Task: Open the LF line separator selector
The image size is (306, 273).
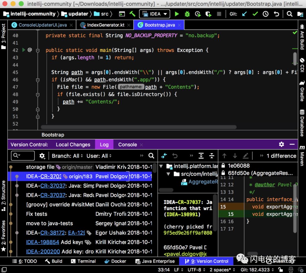Action: (178, 270)
